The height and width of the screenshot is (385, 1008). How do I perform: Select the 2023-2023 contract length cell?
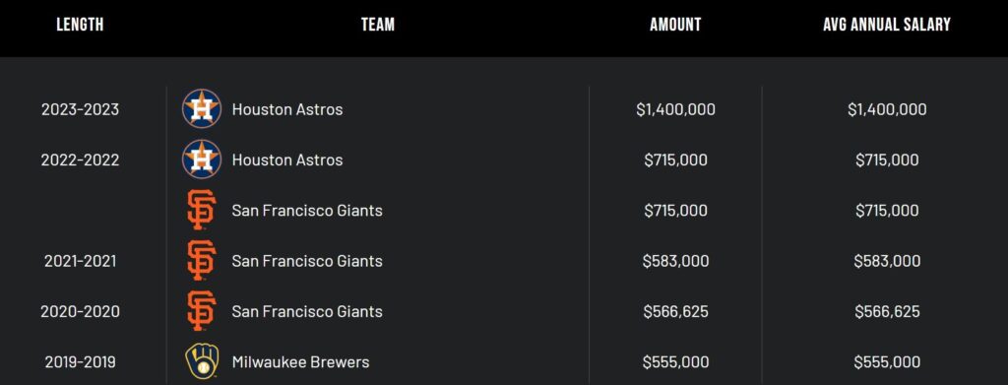[81, 109]
